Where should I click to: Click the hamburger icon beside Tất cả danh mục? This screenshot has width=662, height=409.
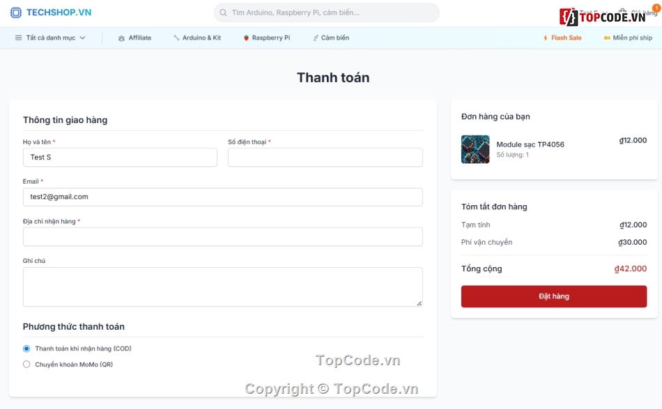point(17,38)
